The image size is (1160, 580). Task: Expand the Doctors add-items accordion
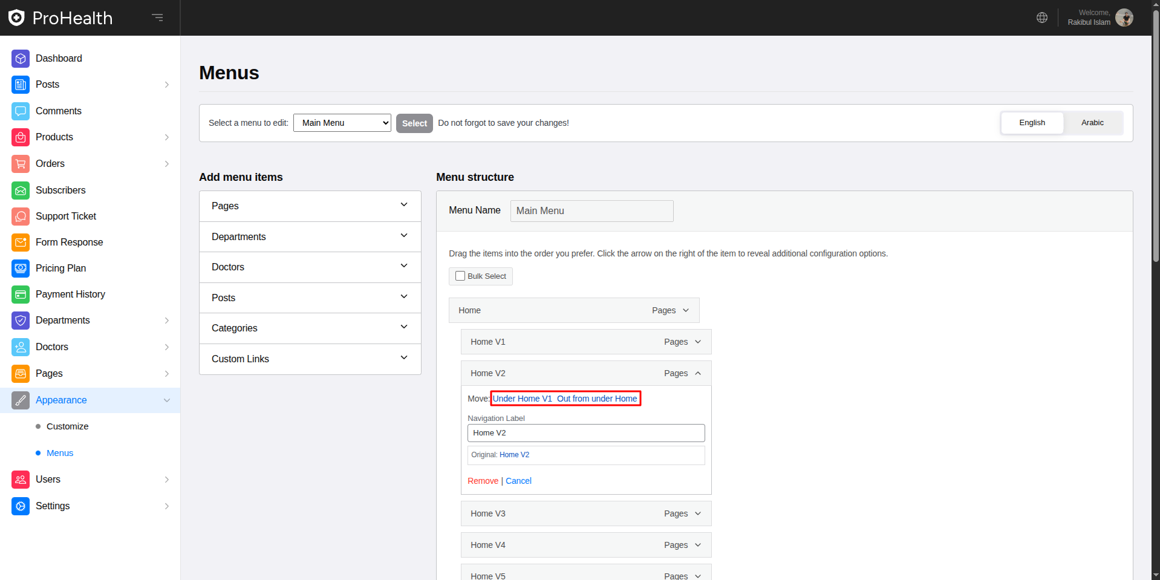(x=310, y=267)
